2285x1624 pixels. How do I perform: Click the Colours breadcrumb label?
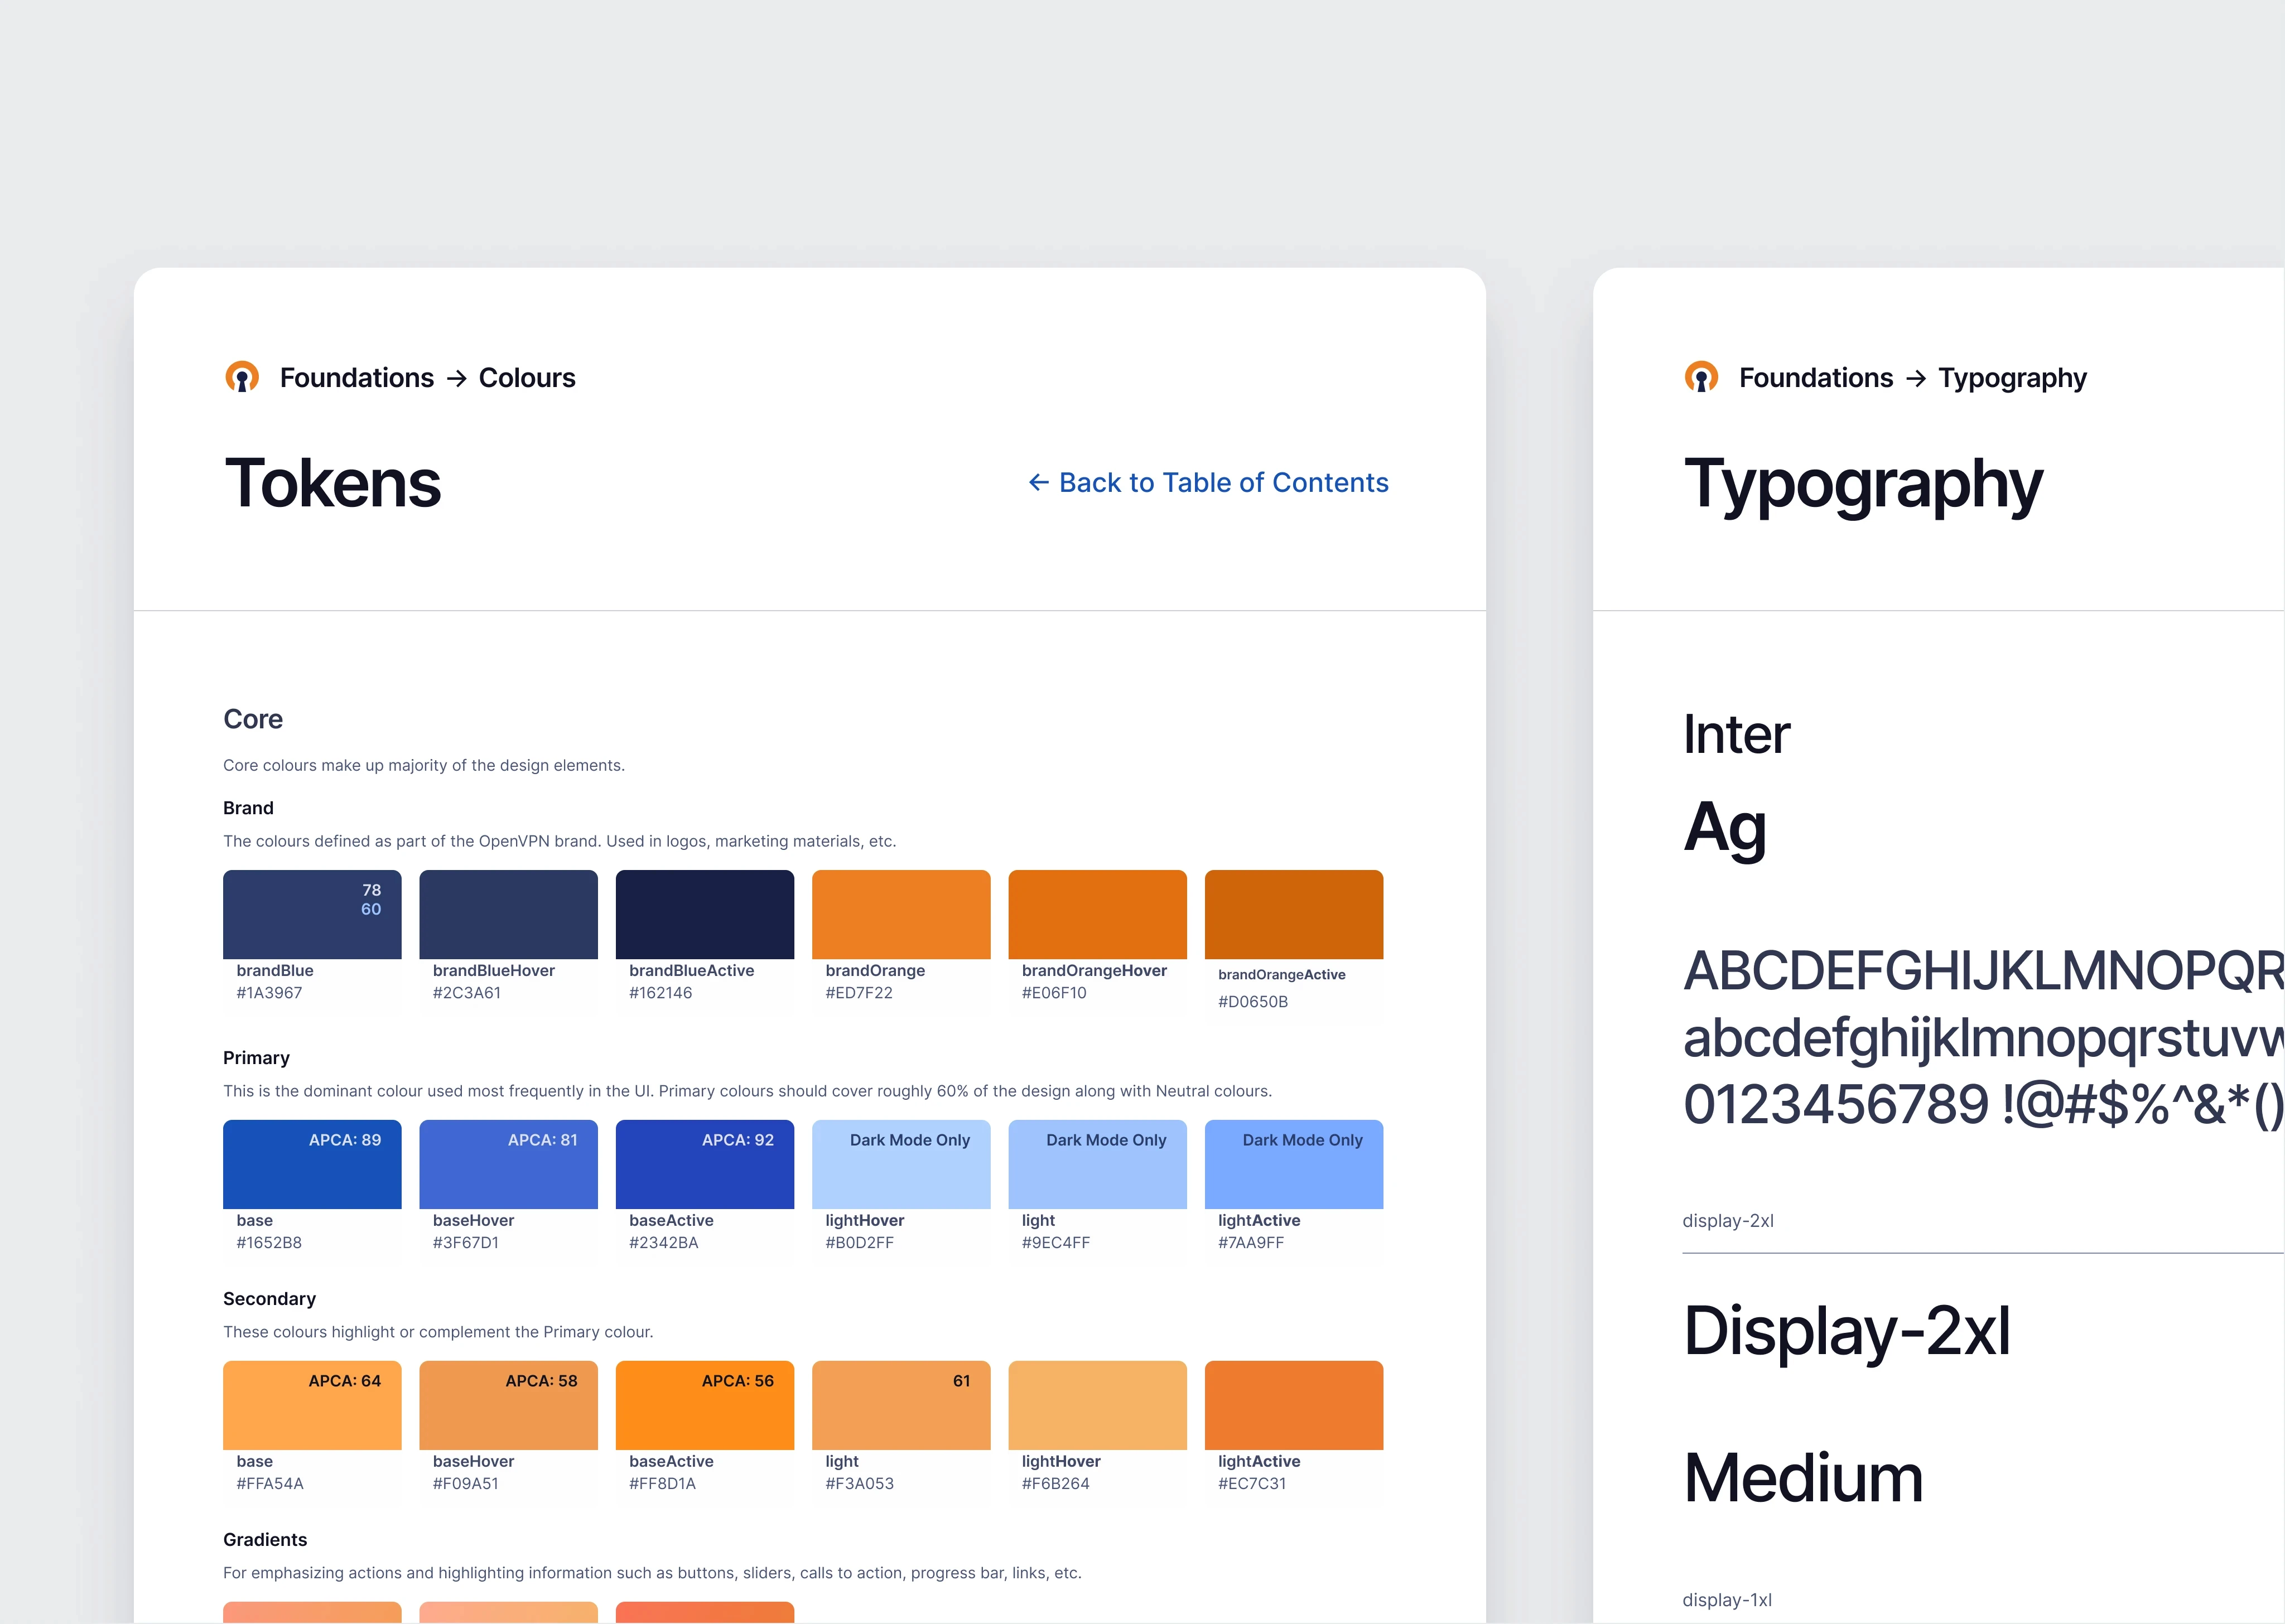527,378
